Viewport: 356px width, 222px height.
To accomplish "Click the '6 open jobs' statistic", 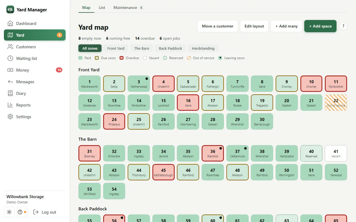I will (x=170, y=38).
